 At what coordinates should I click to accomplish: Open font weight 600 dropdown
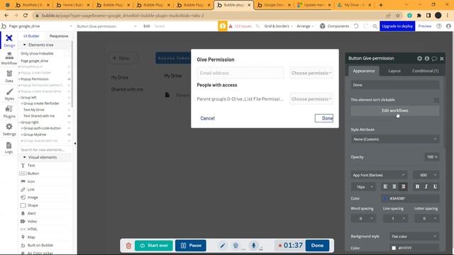pyautogui.click(x=426, y=175)
